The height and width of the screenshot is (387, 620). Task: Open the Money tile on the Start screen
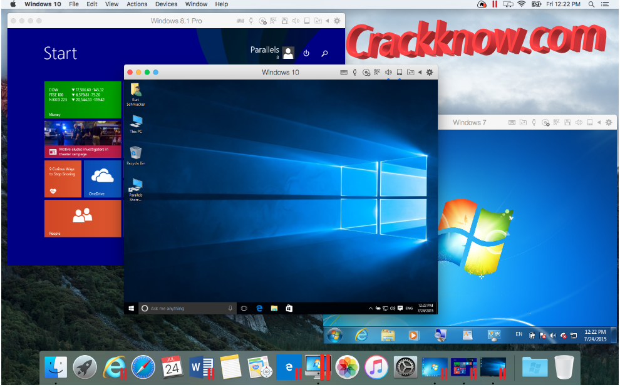click(x=83, y=100)
